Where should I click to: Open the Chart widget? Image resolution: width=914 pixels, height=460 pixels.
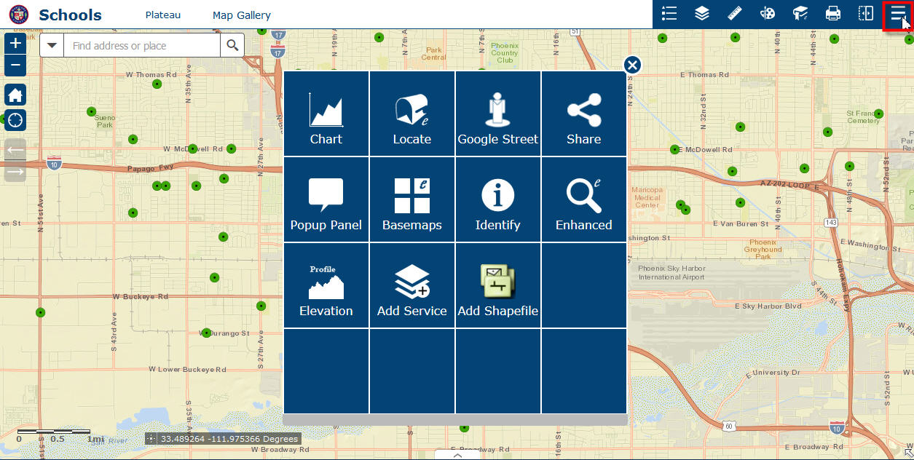[x=326, y=114]
